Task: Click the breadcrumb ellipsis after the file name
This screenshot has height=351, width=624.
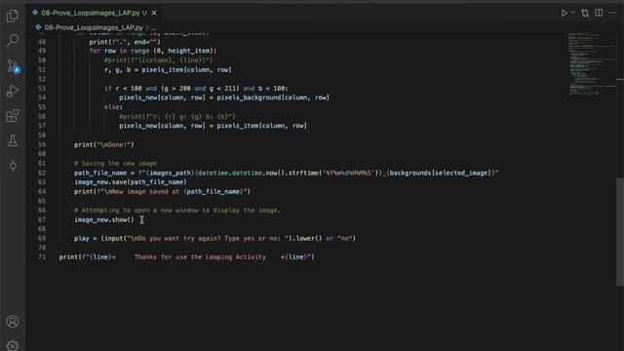Action: click(154, 28)
